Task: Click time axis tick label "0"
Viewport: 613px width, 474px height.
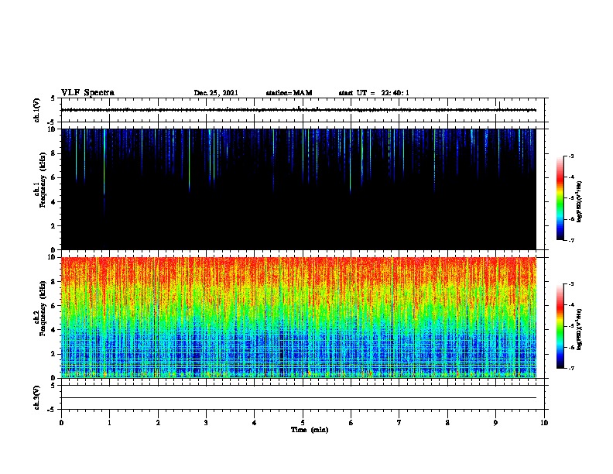Action: pyautogui.click(x=61, y=423)
